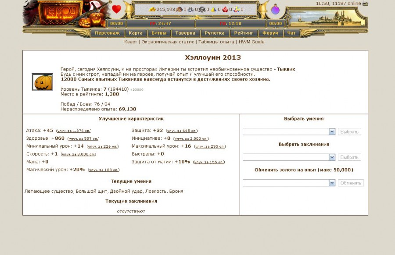This screenshot has width=395, height=255.
Task: Open the gold-to-experience exchange dropdown
Action: [289, 183]
